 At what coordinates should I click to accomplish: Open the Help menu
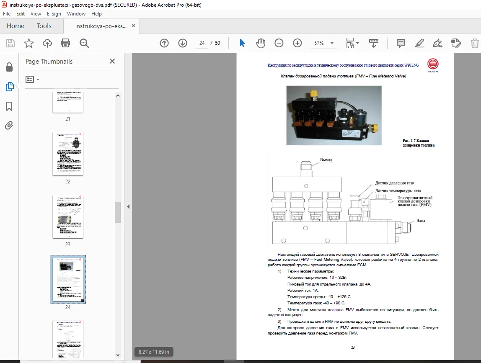coord(96,14)
